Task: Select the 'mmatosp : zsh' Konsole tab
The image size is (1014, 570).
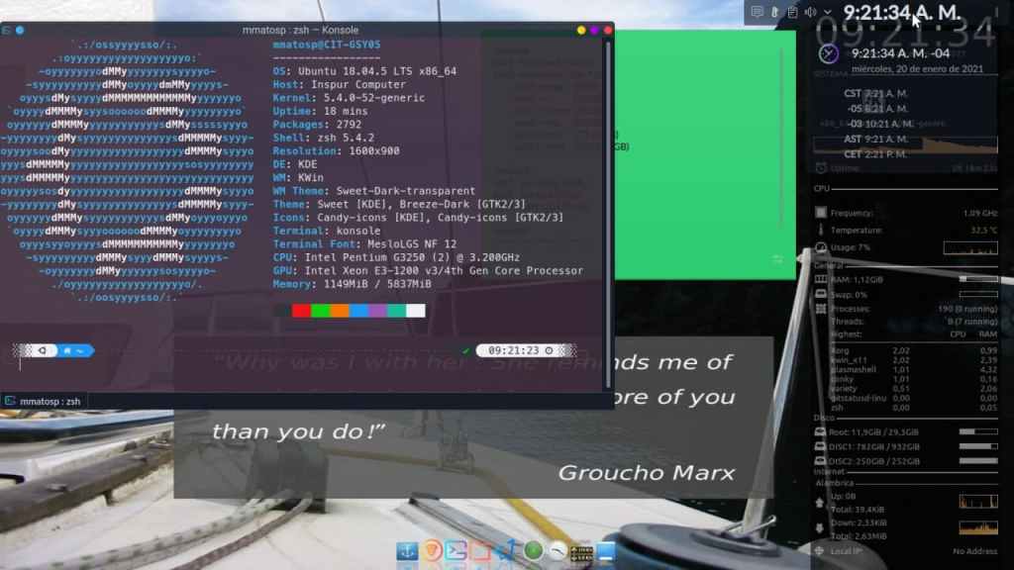Action: 44,401
